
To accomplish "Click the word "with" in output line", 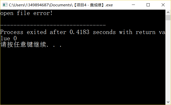I will [126, 32].
